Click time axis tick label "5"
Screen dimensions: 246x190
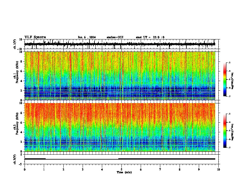click(x=121, y=170)
